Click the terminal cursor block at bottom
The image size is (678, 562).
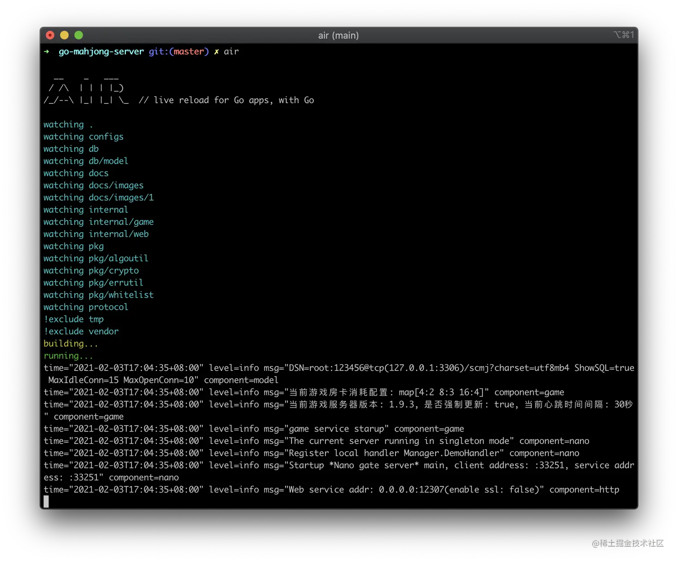click(46, 502)
